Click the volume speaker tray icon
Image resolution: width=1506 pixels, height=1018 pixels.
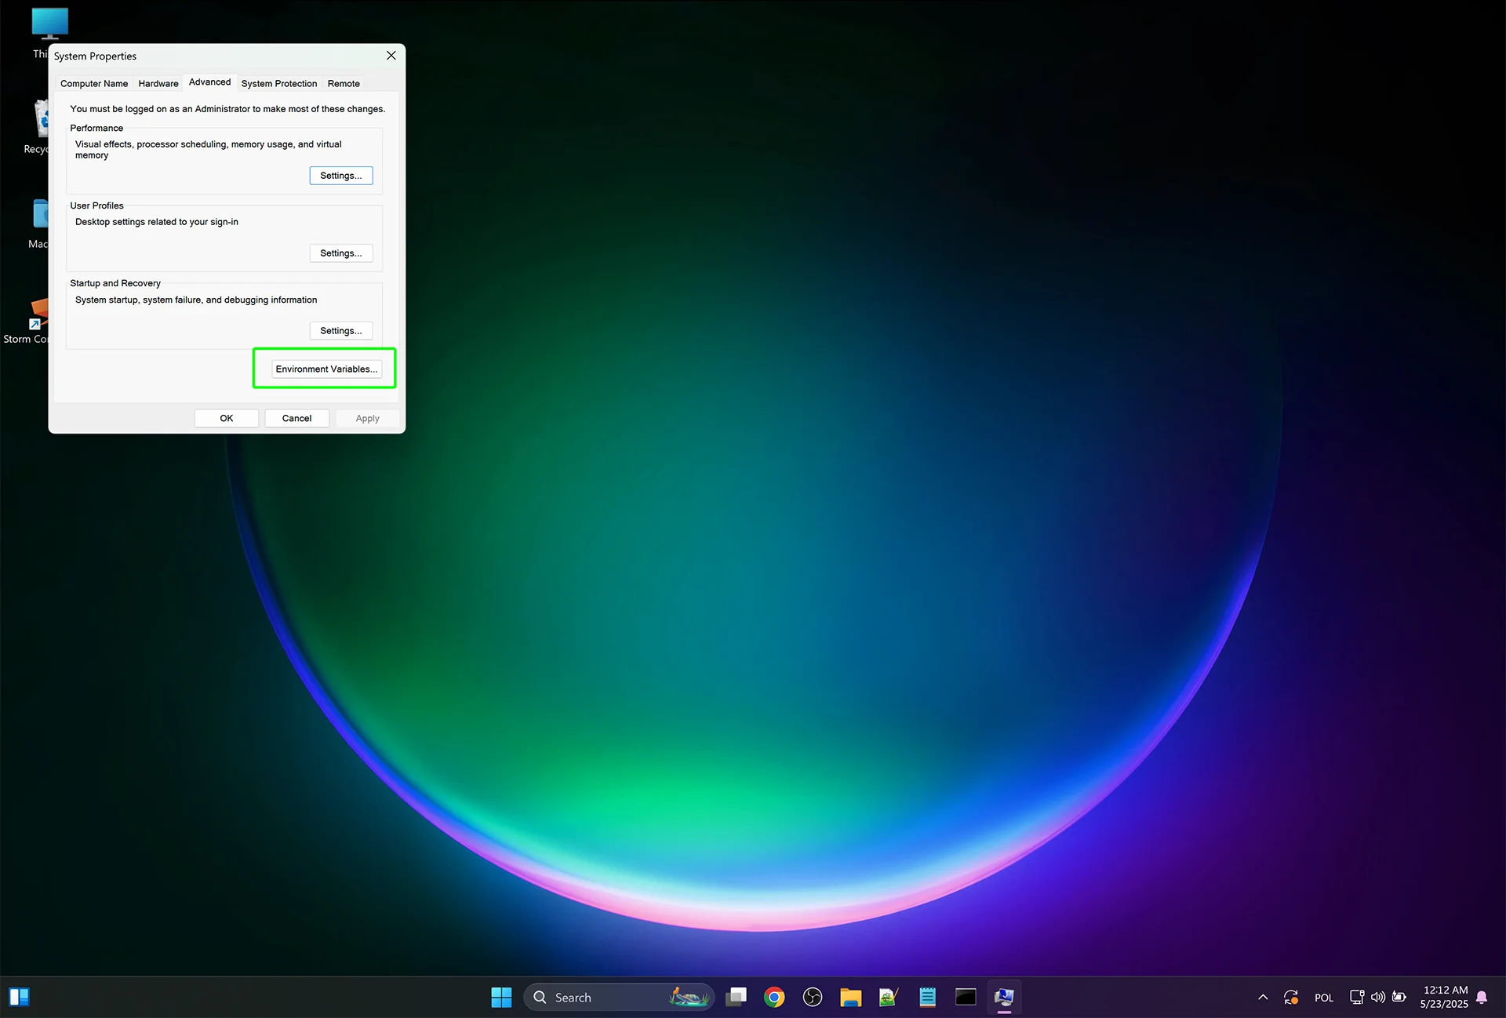click(x=1377, y=998)
